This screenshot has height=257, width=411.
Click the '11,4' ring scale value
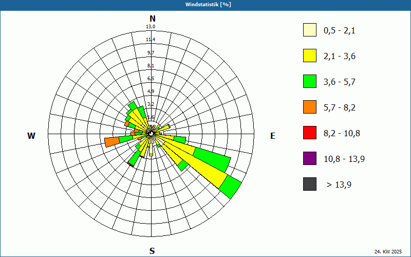point(151,40)
